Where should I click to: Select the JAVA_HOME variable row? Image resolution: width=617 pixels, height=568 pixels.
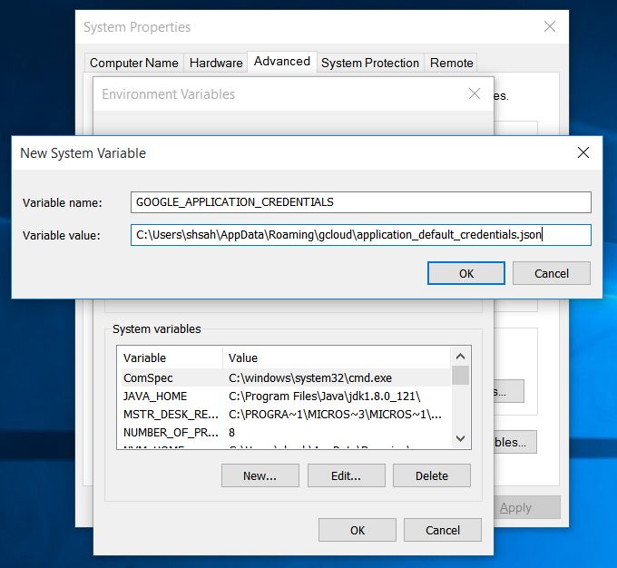click(x=286, y=396)
